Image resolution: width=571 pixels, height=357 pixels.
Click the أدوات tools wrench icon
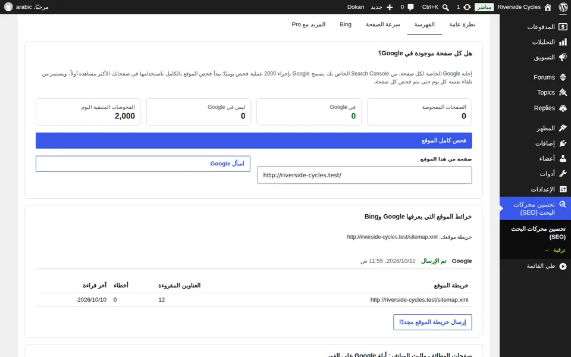(563, 174)
